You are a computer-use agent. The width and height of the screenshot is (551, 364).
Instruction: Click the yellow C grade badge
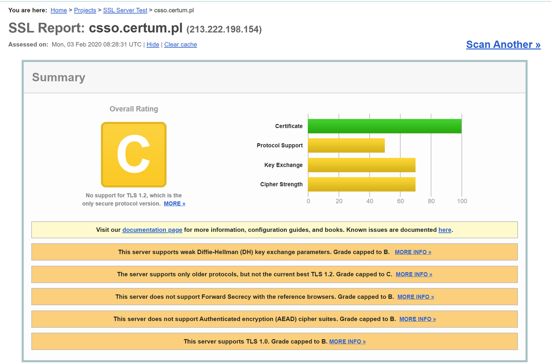134,155
